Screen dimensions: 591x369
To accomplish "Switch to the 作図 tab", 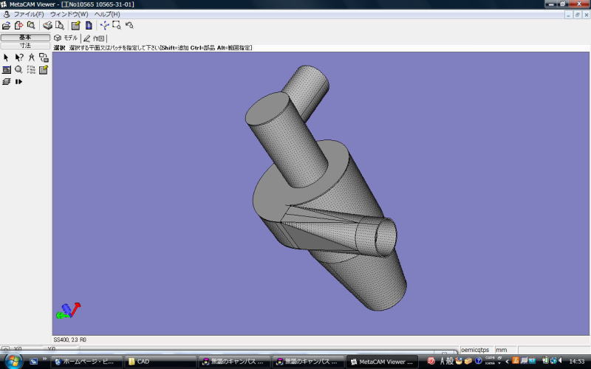I will [x=94, y=38].
